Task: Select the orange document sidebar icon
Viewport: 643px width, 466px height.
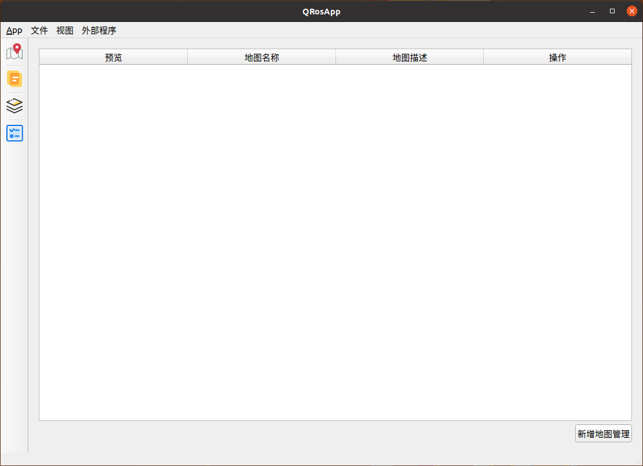Action: click(x=14, y=79)
